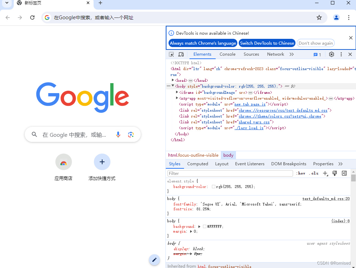
Task: Expand the iframe backgroundImage node
Action: pyautogui.click(x=177, y=92)
